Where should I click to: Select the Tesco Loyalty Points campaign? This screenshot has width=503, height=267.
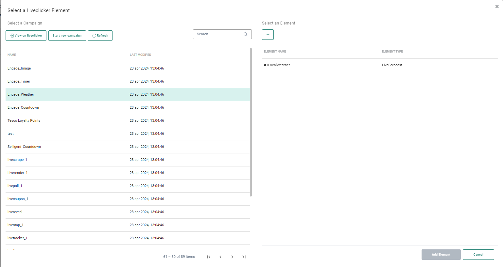click(24, 121)
